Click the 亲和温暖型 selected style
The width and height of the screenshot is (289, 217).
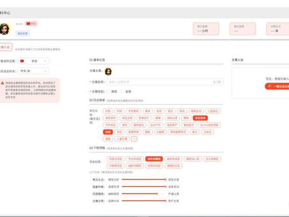[x=154, y=159]
